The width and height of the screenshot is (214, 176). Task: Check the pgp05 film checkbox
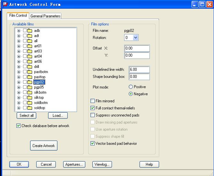(25, 87)
